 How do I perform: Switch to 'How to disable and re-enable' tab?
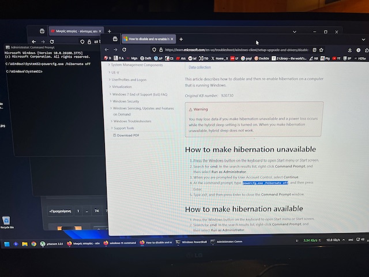coord(144,39)
